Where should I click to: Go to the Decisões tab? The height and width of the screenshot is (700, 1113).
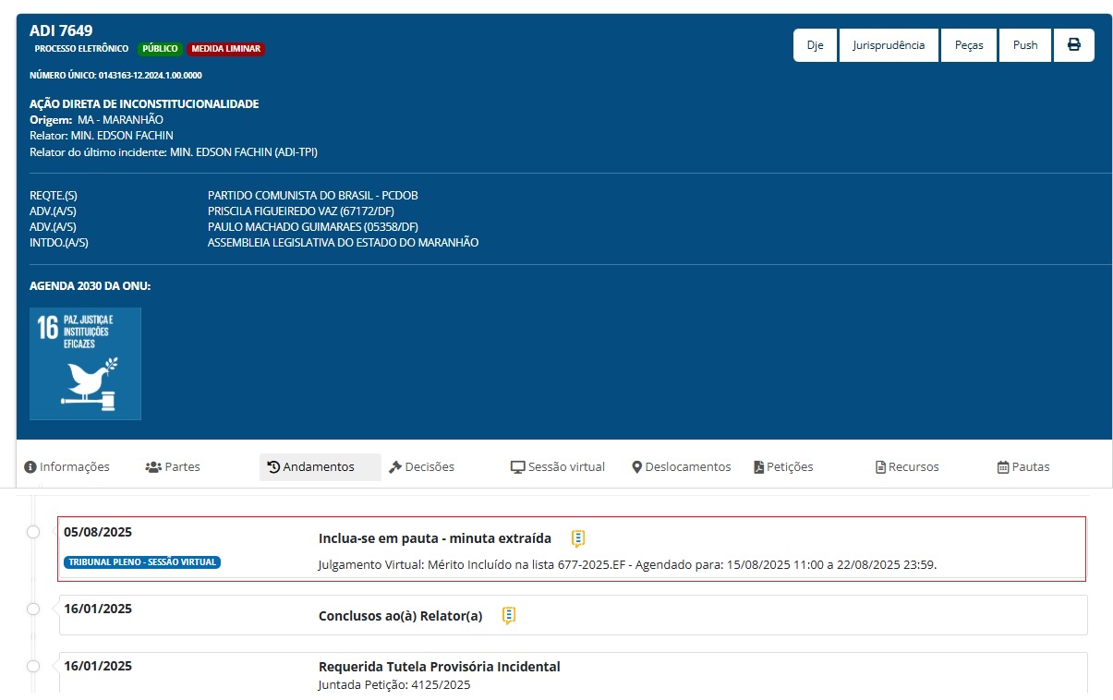click(421, 467)
